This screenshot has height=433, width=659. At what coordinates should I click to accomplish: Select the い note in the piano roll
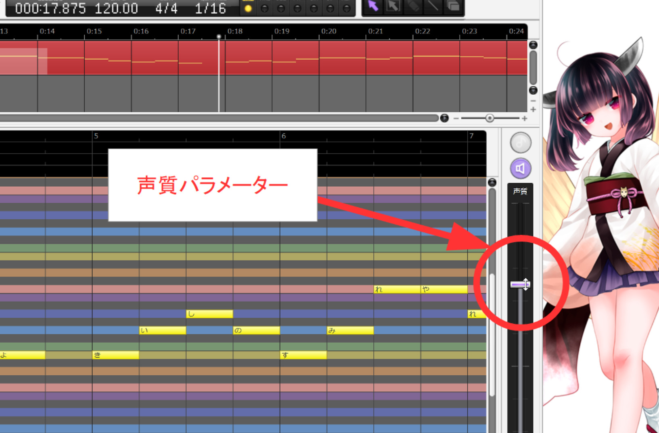pyautogui.click(x=163, y=331)
